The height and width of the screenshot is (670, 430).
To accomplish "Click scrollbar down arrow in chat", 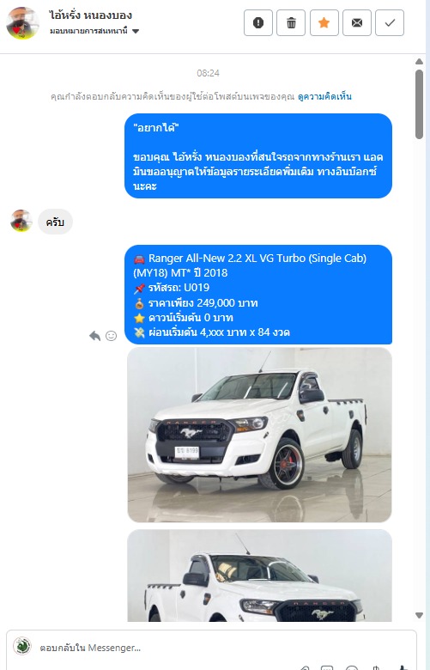I will pyautogui.click(x=420, y=615).
